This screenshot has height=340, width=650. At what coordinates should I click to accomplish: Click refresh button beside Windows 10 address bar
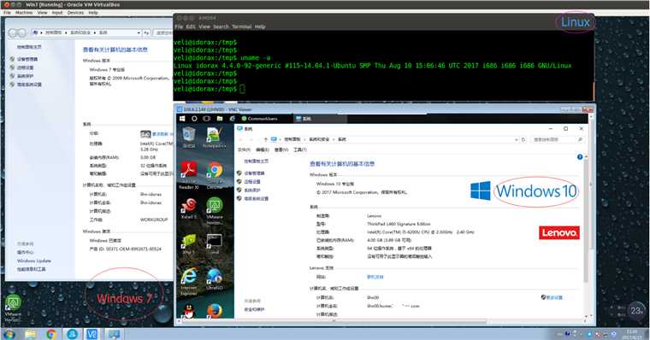coord(523,139)
